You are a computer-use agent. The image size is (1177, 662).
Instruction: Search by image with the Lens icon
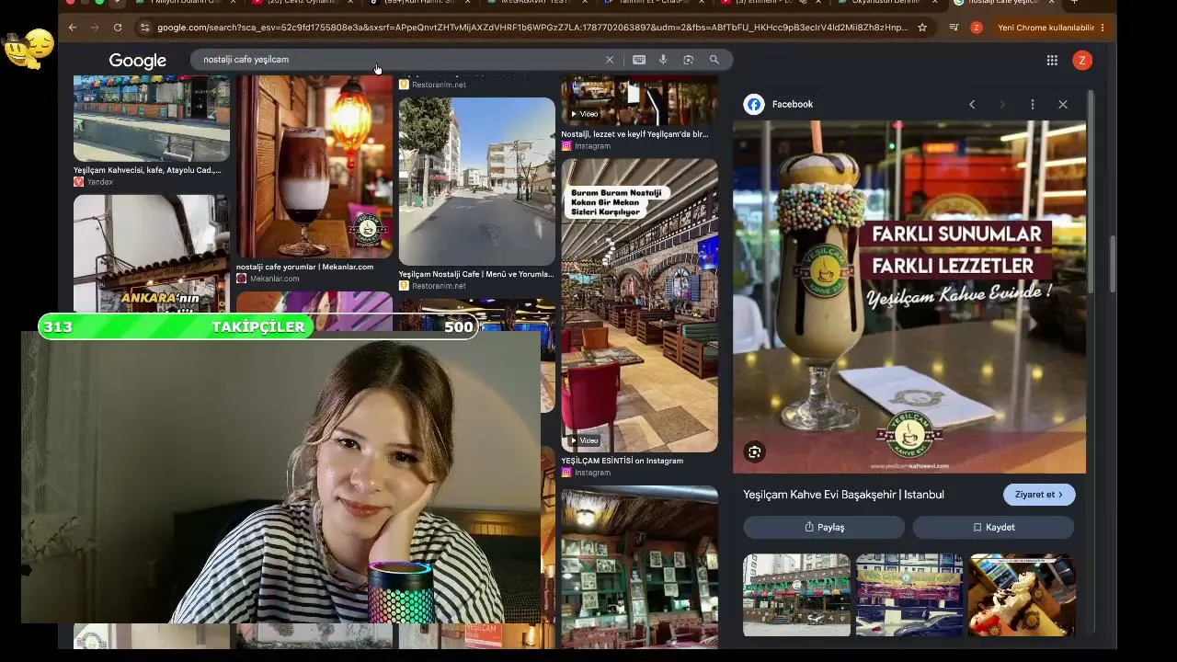(x=688, y=60)
